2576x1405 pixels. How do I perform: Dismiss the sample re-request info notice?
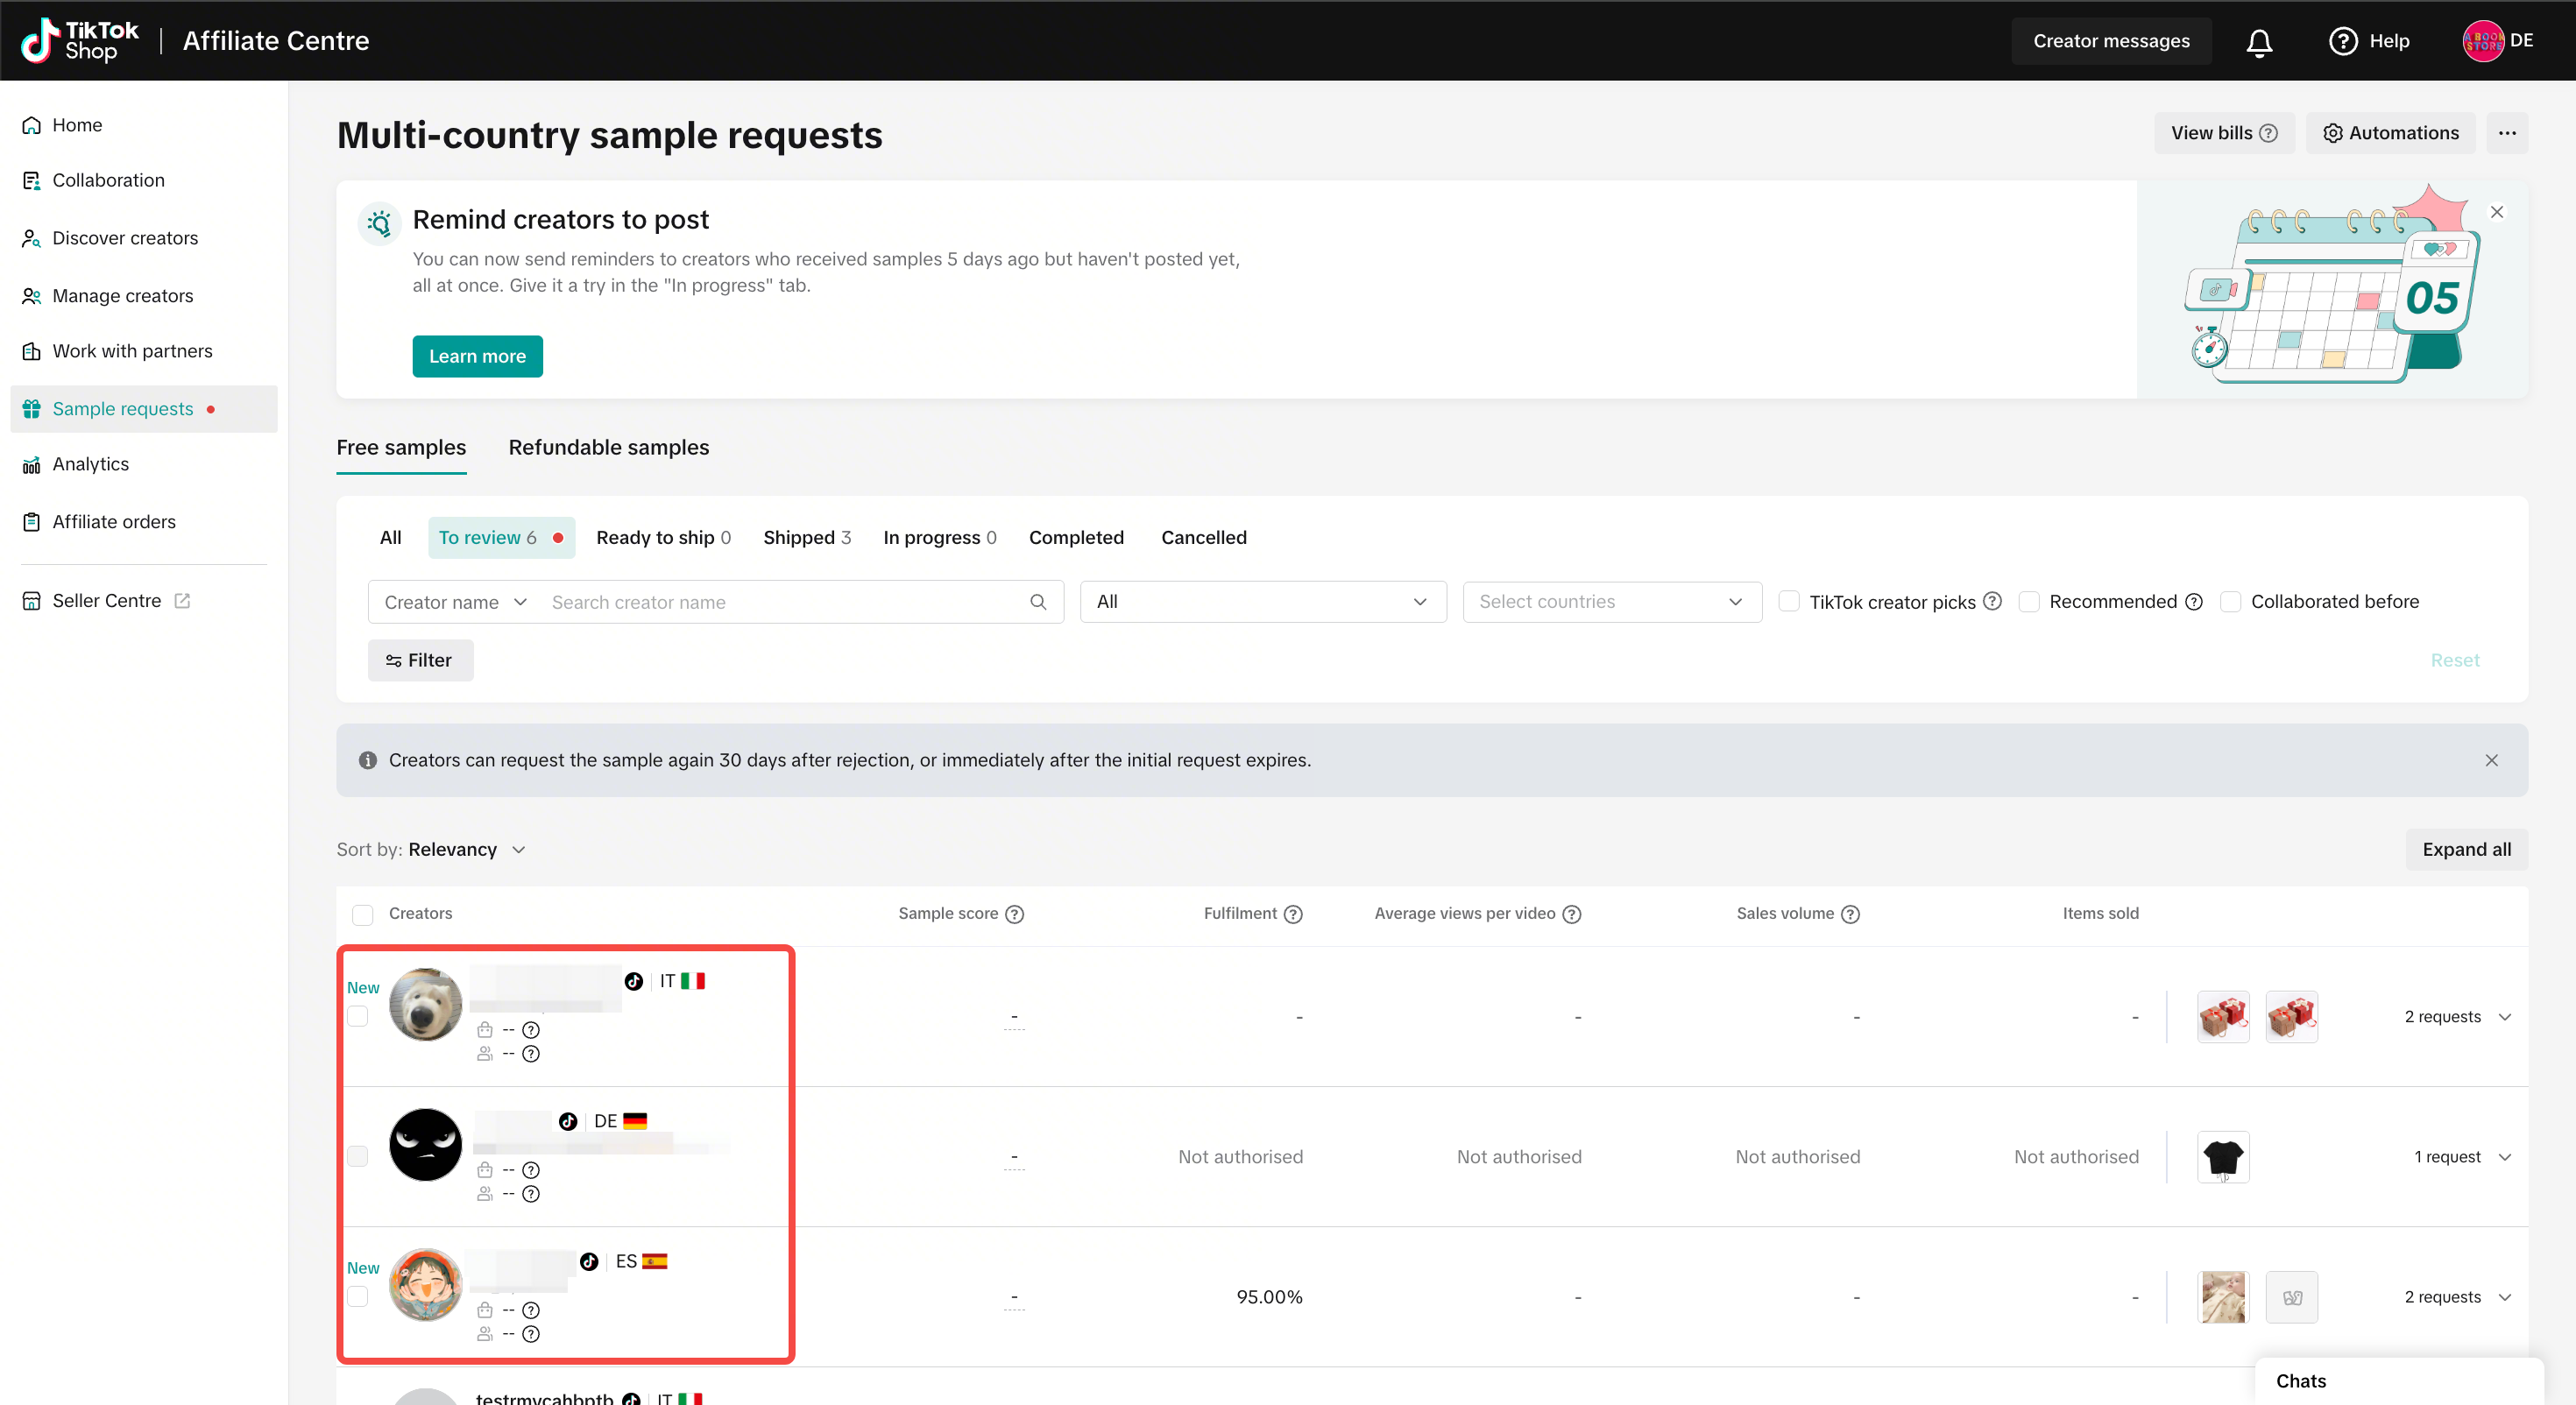(x=2492, y=760)
